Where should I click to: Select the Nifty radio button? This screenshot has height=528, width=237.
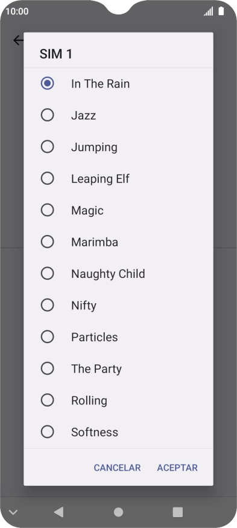point(48,305)
